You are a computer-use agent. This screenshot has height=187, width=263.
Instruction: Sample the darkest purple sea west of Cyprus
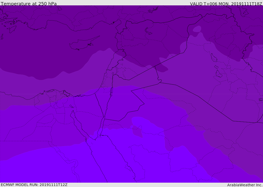(x=39, y=51)
